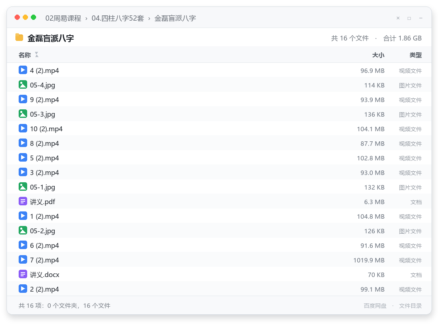Select the file name 9 (2).mp4
Viewport: 438px width, 324px height.
[45, 100]
